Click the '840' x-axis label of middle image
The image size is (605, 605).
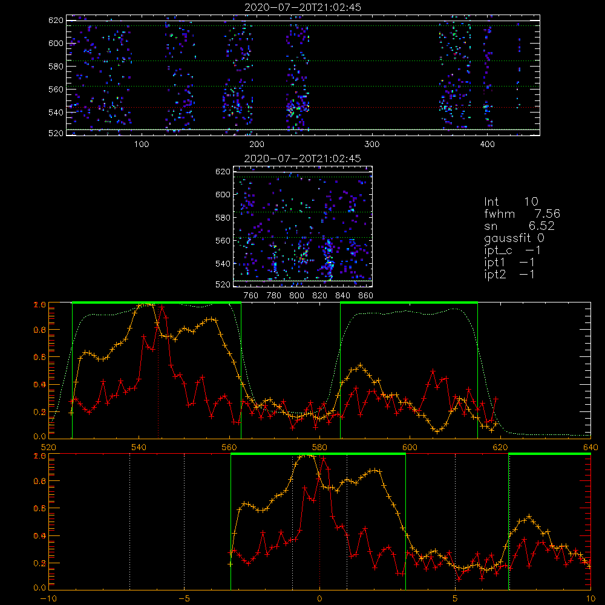[x=342, y=296]
